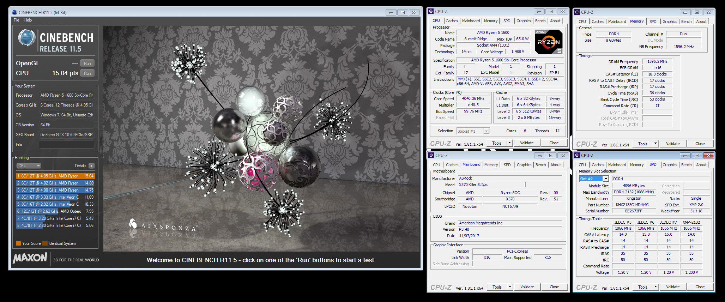The image size is (725, 302).
Task: Click Tools button in CPU tab CPU-Z window
Action: (497, 143)
